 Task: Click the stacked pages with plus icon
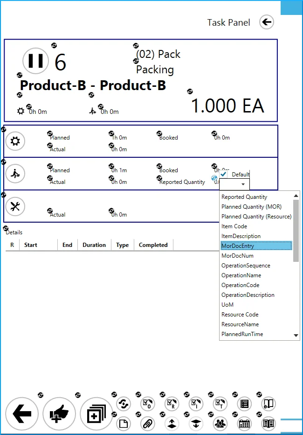(x=96, y=414)
